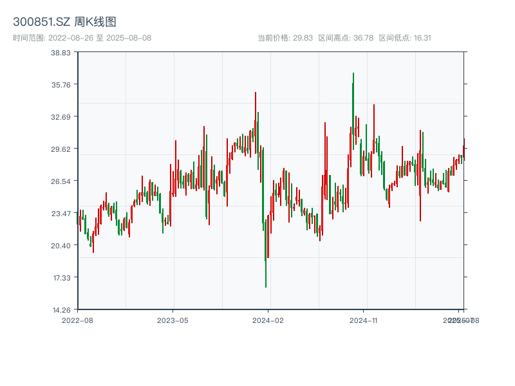Click the 区间低点: 16.31 label
The image size is (515, 386).
coord(405,38)
